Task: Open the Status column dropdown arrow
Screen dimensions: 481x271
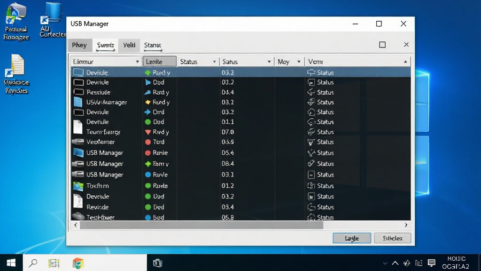Action: tap(214, 62)
